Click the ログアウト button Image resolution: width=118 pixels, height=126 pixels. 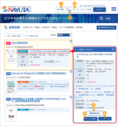(x=99, y=10)
